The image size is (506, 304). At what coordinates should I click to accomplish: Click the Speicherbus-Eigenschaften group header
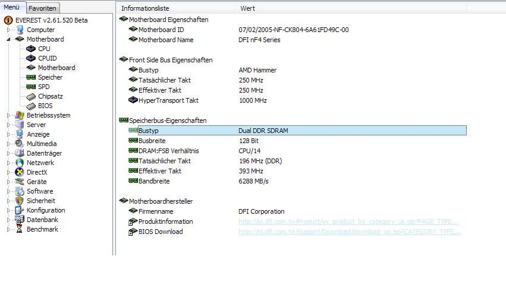(x=168, y=121)
